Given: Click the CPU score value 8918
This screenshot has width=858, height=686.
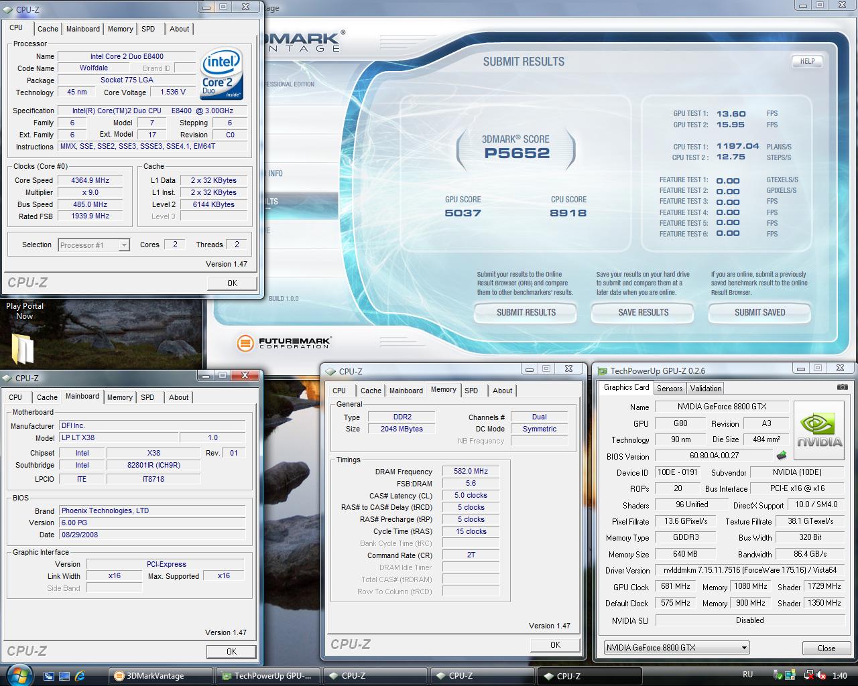Looking at the screenshot, I should pyautogui.click(x=568, y=213).
